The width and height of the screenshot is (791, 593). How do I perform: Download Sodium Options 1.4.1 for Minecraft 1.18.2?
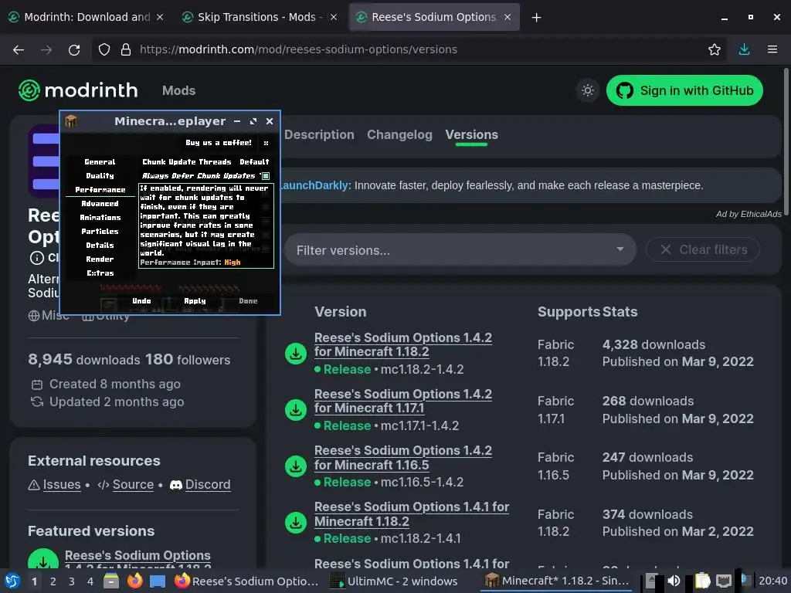coord(296,523)
